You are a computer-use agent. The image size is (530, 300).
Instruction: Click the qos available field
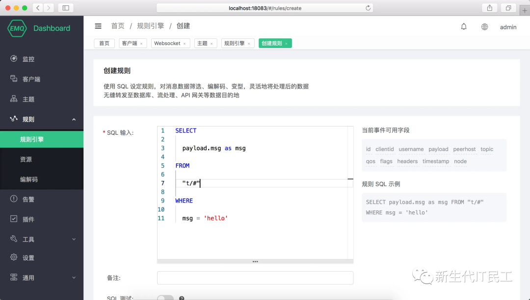[x=371, y=161]
